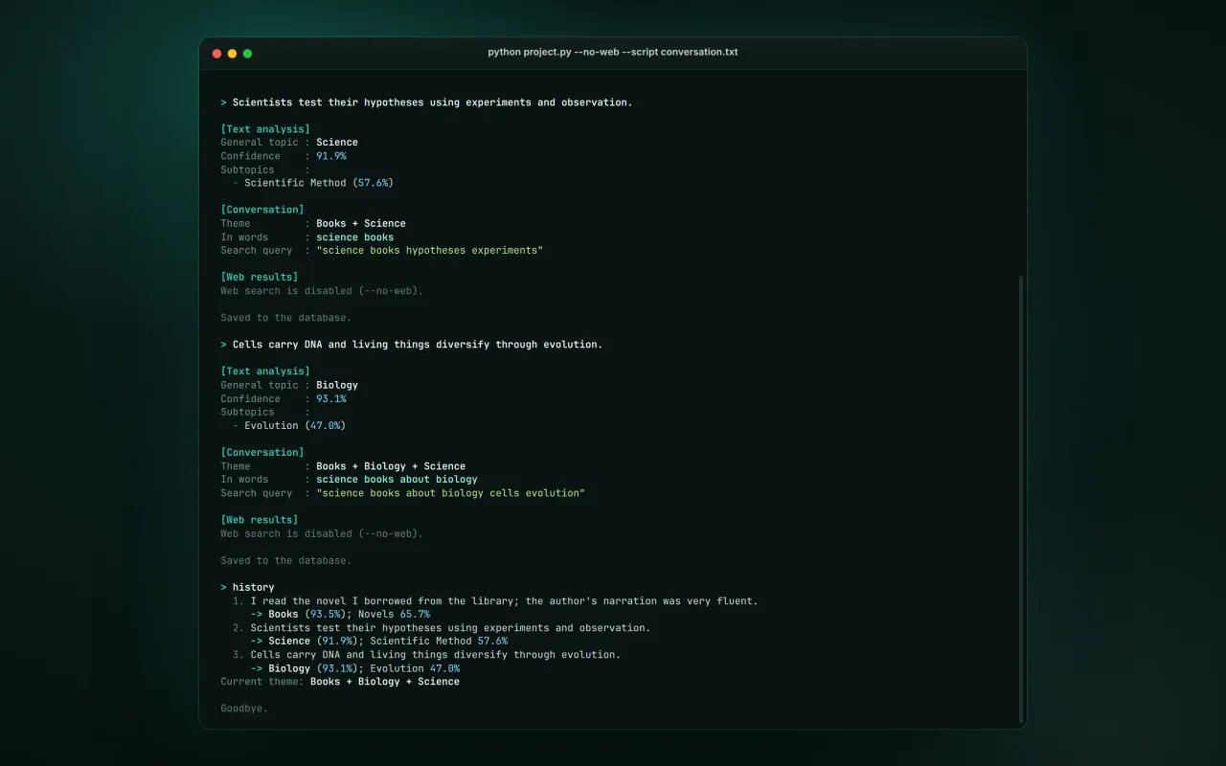The height and width of the screenshot is (766, 1226).
Task: Select history entry 3 'Cells carry DNA'
Action: pos(426,655)
